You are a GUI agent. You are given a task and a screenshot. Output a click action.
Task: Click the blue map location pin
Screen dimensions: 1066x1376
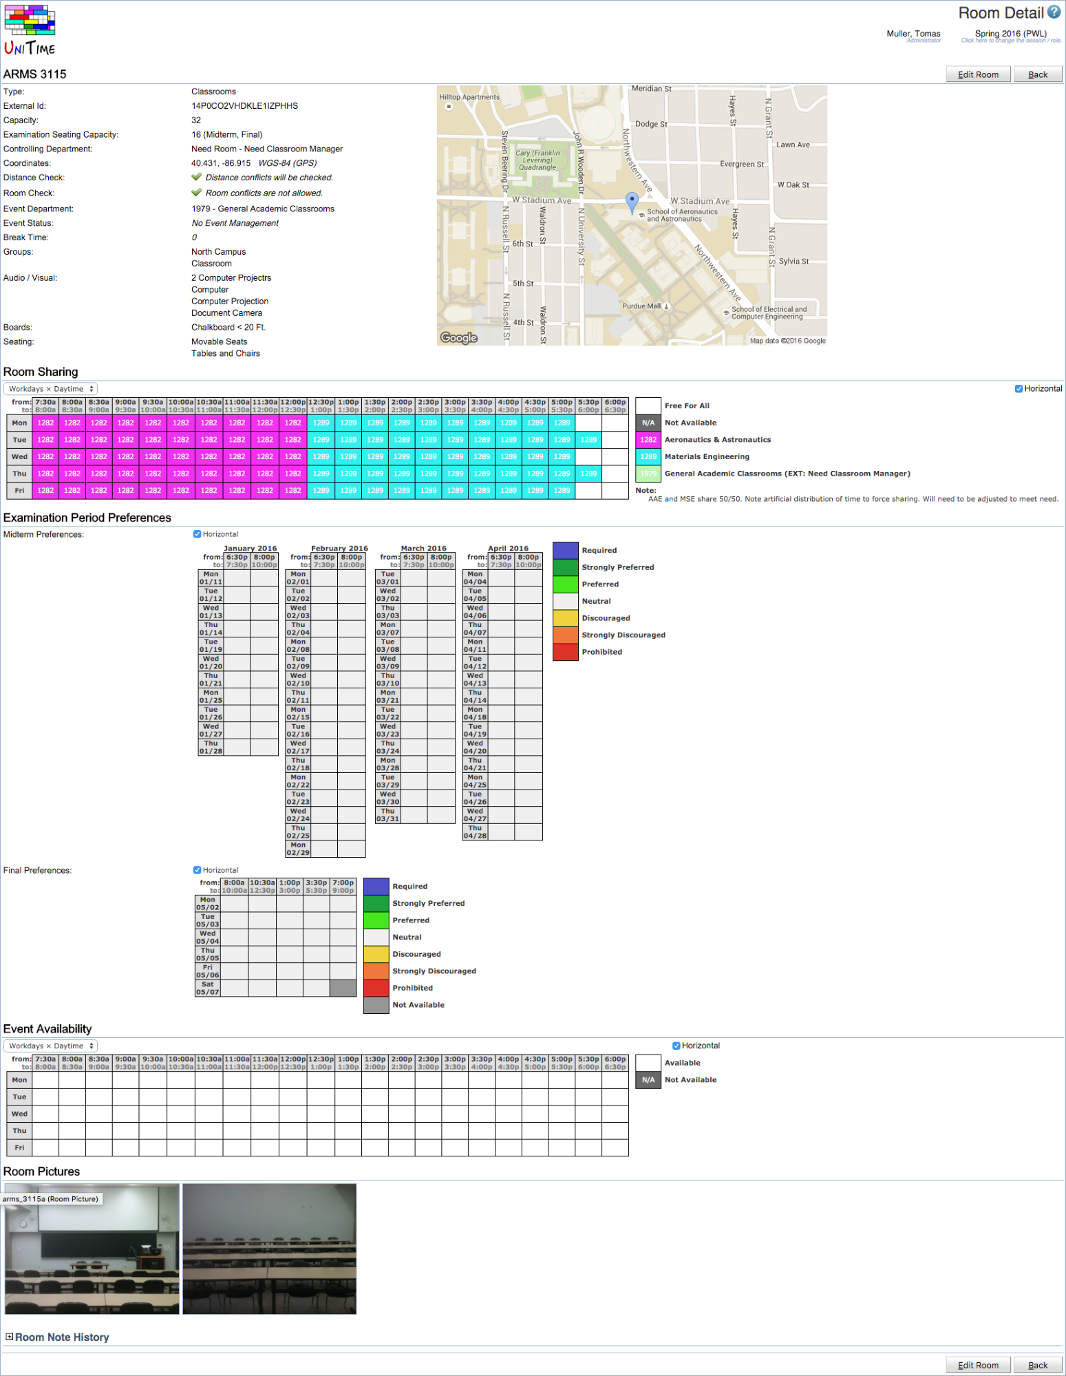[632, 202]
